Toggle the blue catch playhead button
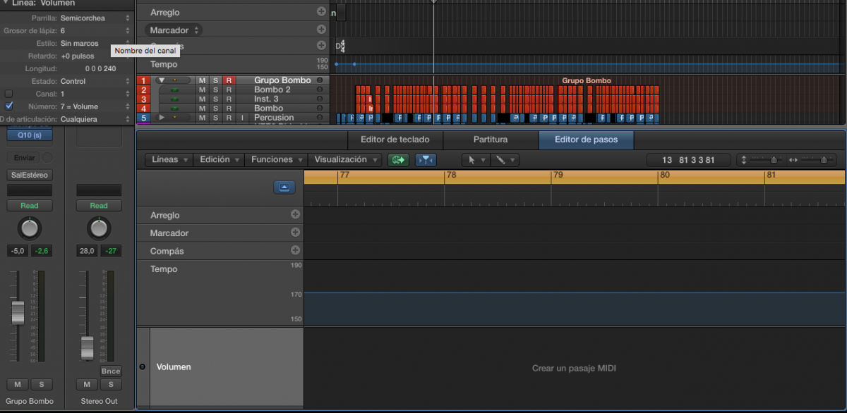This screenshot has width=847, height=413. (426, 160)
